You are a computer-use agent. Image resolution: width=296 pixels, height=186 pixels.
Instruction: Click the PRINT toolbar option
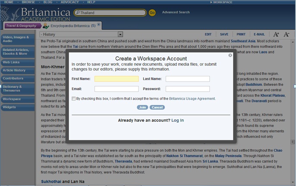(x=241, y=34)
